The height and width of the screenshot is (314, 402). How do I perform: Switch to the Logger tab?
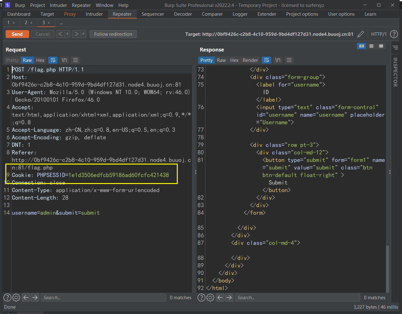(240, 14)
